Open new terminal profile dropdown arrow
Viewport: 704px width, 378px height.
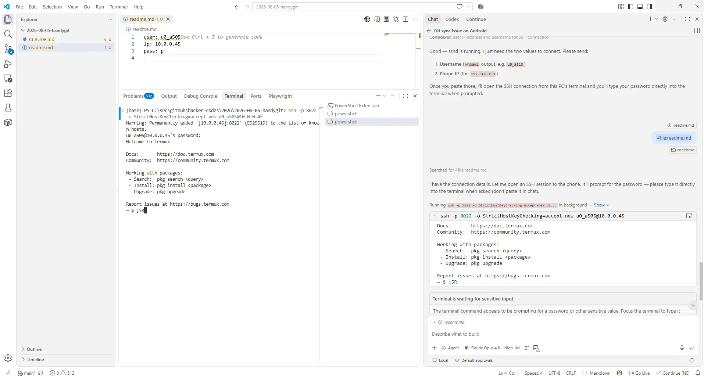[x=385, y=96]
